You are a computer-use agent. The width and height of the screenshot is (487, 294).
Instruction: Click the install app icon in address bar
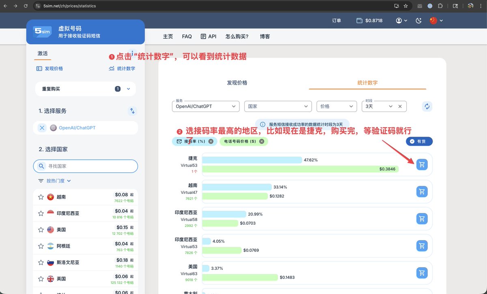(x=396, y=6)
